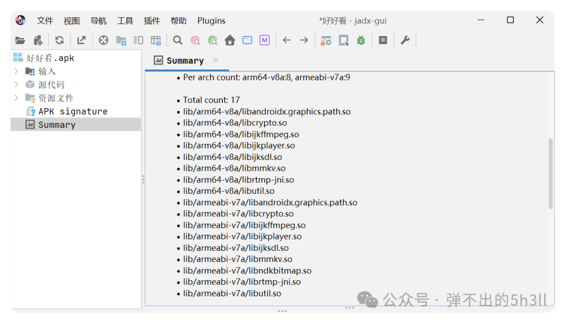Expand the 资源文件 tree node
The image size is (565, 323).
click(16, 98)
